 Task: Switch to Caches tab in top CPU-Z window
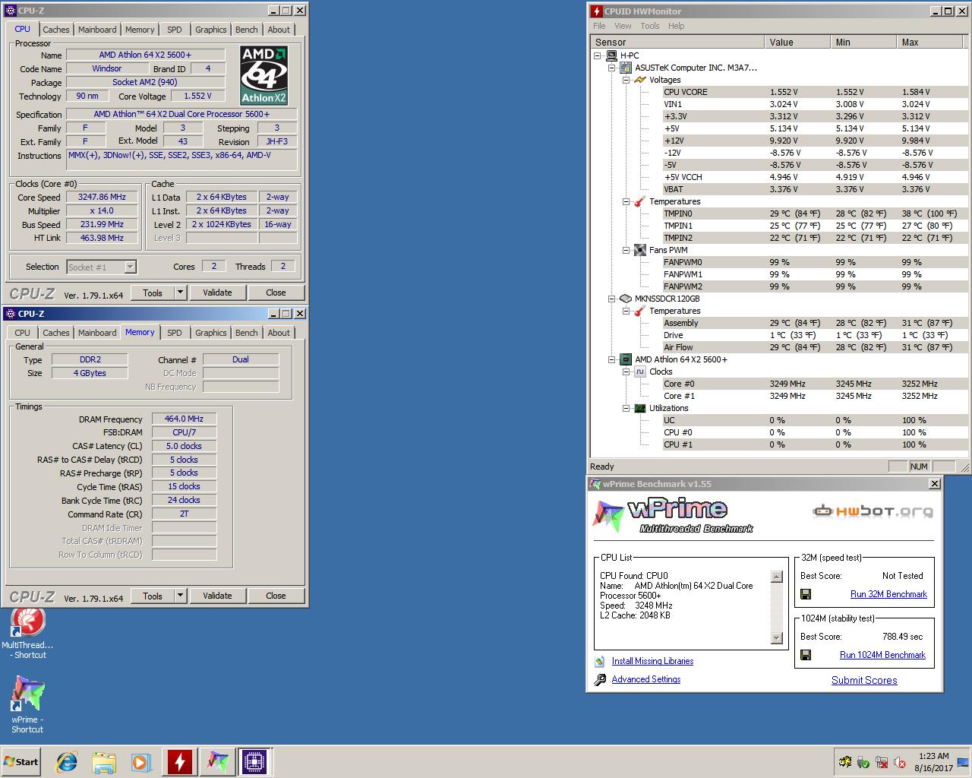click(x=56, y=30)
